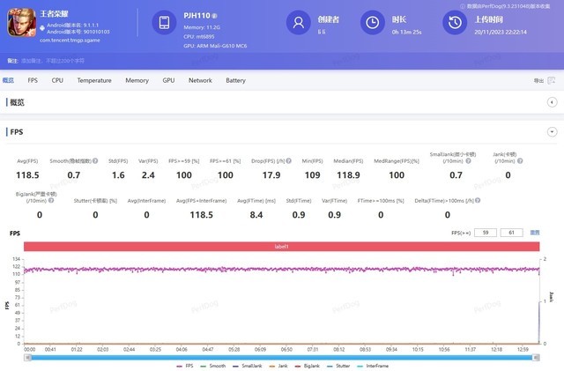Click the reset link beside FPS thresholds

click(x=534, y=233)
